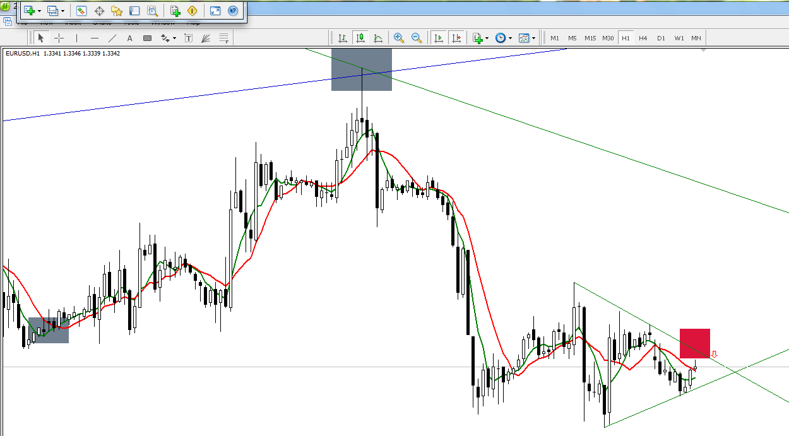Set timeframe to MN monthly
The image size is (789, 436).
coord(696,38)
